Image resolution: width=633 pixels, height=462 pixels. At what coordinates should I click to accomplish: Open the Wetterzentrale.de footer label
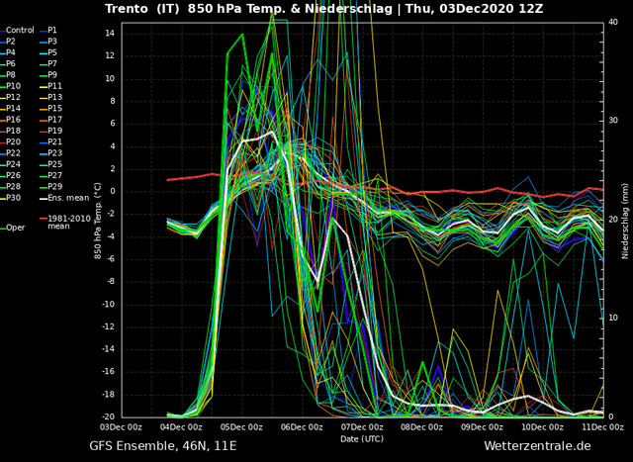point(537,446)
